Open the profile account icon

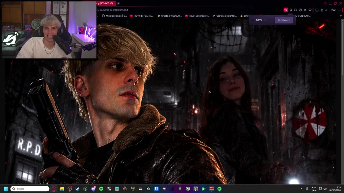[322, 10]
